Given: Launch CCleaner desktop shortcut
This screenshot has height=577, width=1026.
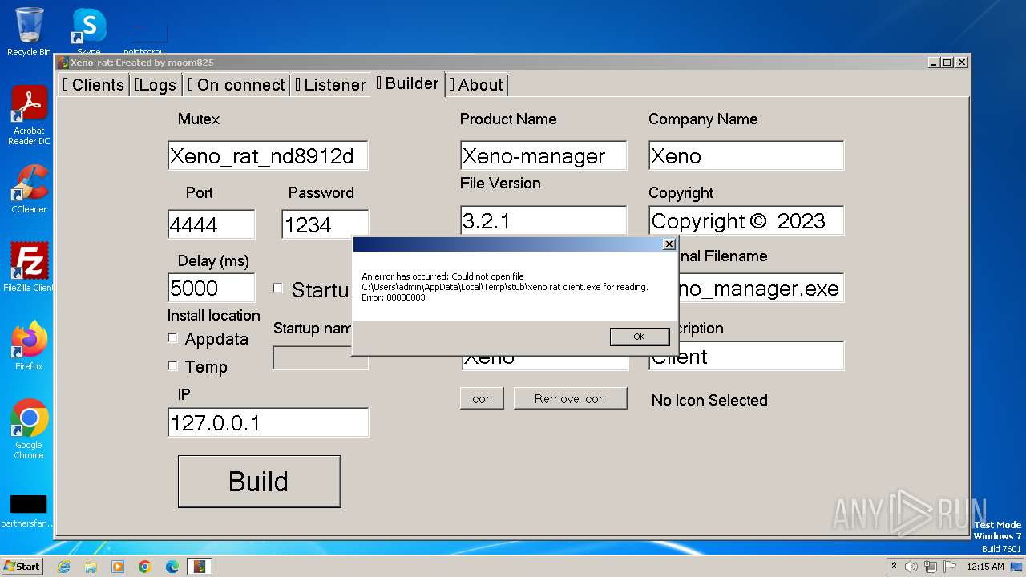Looking at the screenshot, I should (x=29, y=189).
